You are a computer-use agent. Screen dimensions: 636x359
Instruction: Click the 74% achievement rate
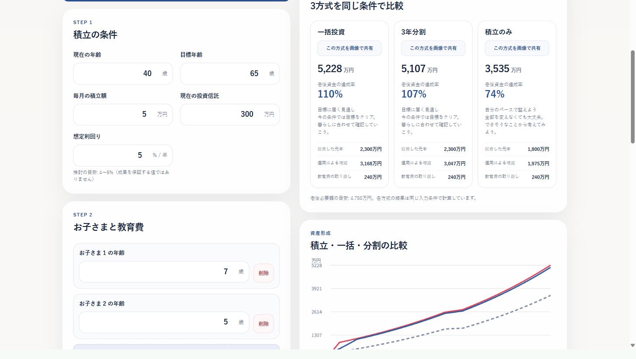click(494, 94)
